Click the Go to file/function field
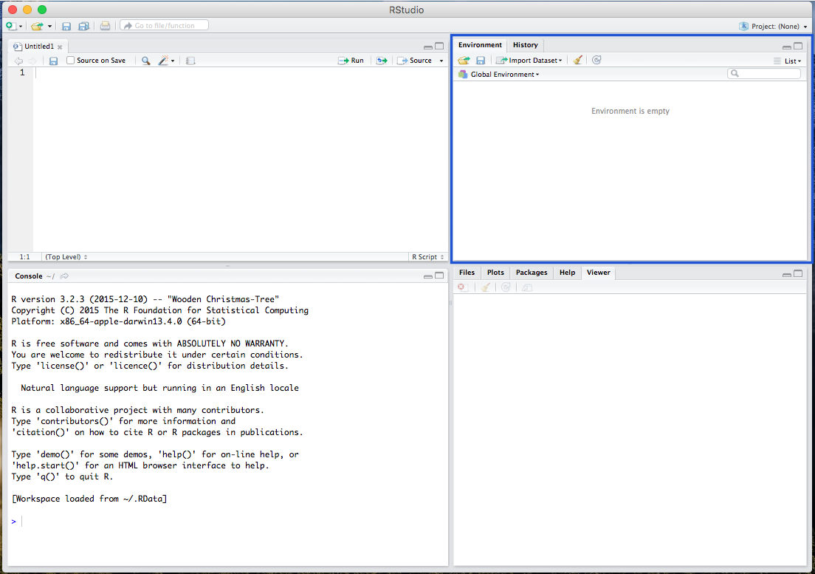The width and height of the screenshot is (815, 574). click(164, 26)
